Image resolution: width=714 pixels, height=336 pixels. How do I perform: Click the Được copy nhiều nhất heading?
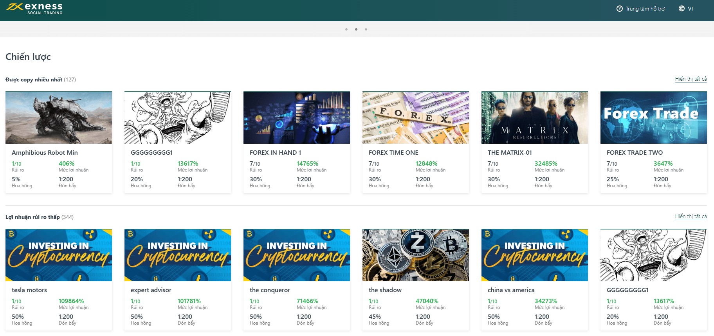tap(34, 79)
